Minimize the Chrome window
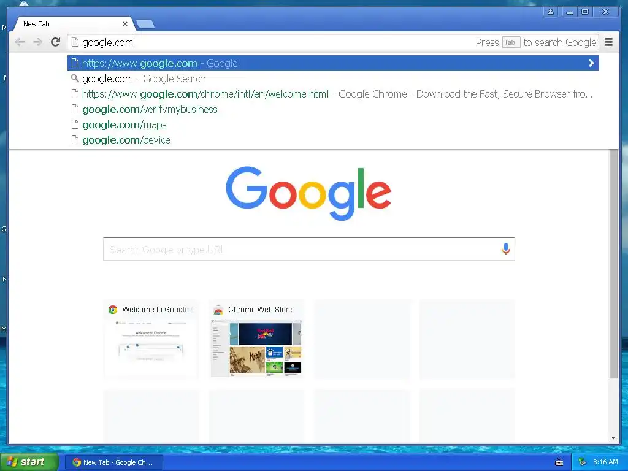 coord(570,12)
